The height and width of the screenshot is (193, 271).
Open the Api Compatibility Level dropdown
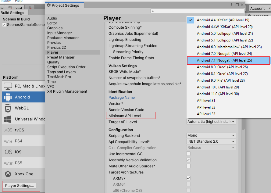pos(211,141)
